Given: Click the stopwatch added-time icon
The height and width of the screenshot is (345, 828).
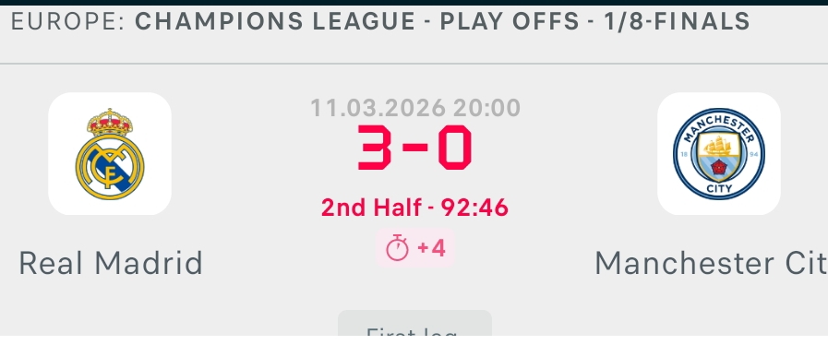Looking at the screenshot, I should pyautogui.click(x=397, y=248).
